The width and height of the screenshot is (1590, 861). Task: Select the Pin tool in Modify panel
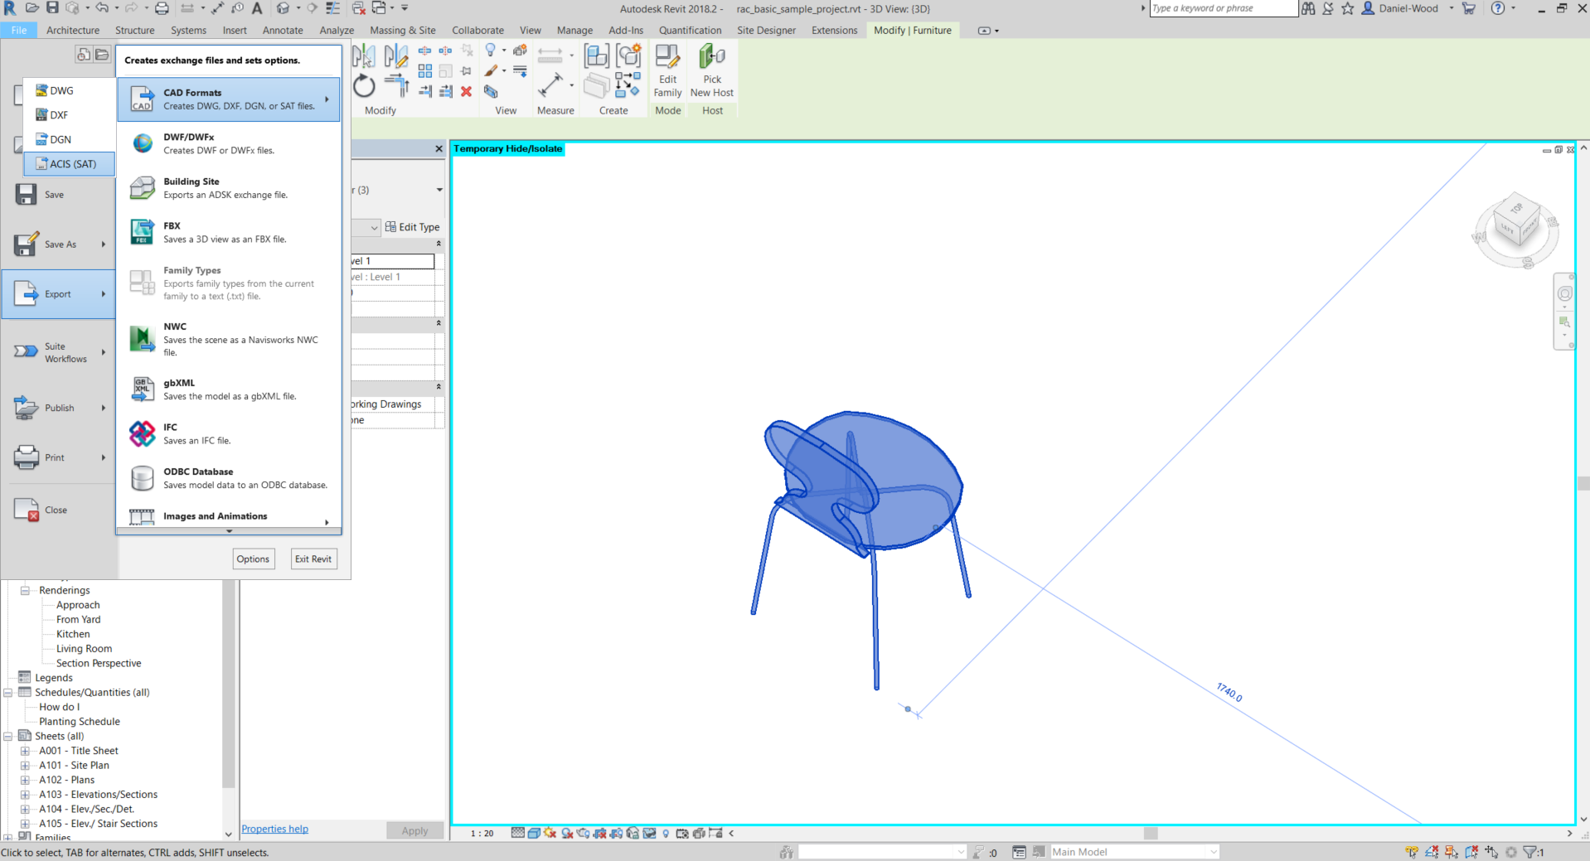click(x=465, y=70)
